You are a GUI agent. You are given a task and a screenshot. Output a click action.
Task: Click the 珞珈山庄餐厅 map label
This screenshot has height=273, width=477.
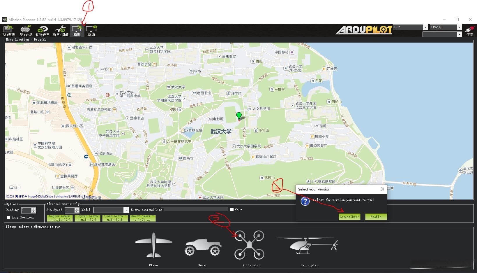[266, 157]
